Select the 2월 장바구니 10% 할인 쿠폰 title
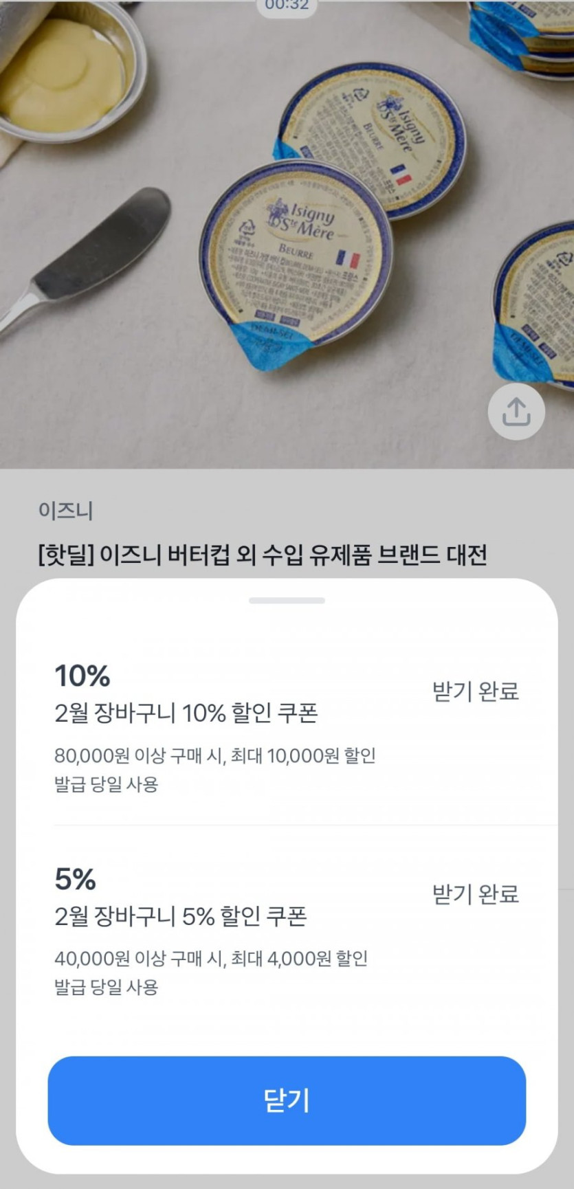Screen dimensions: 574x1189 186,713
